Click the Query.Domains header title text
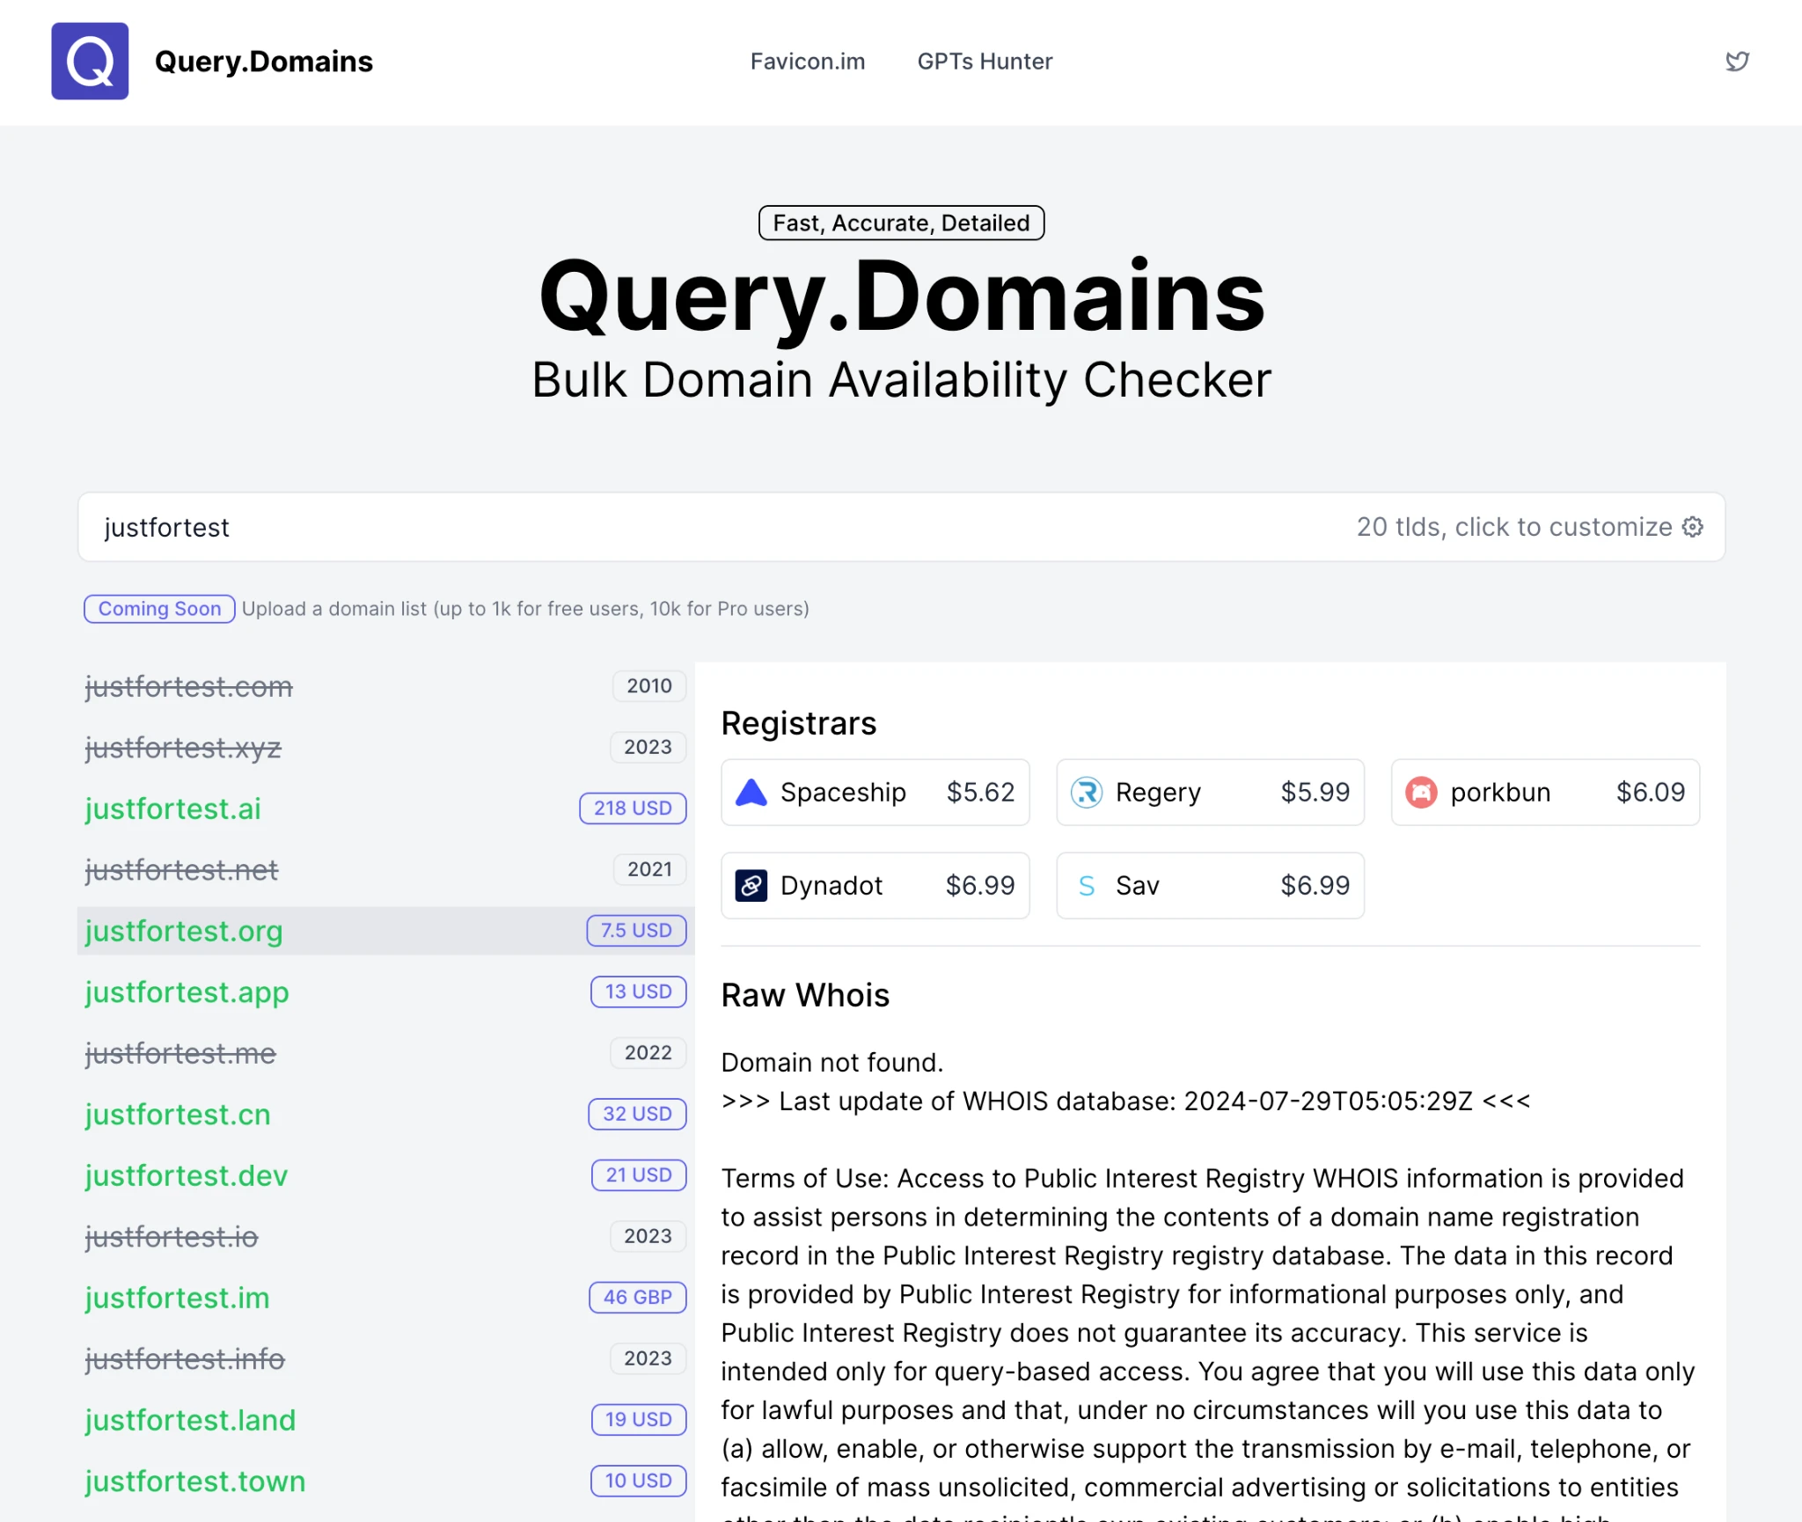The height and width of the screenshot is (1522, 1802). click(x=263, y=62)
